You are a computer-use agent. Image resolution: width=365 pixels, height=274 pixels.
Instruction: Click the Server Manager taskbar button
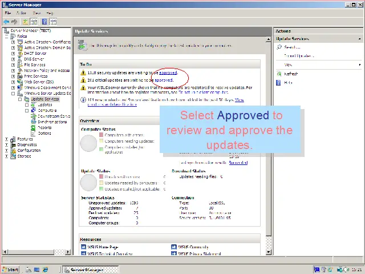91,270
